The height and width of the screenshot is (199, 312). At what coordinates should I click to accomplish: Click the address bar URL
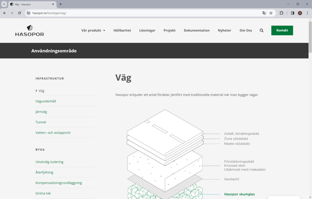pyautogui.click(x=49, y=13)
